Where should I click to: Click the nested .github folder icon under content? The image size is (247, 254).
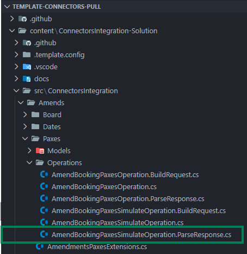27,43
